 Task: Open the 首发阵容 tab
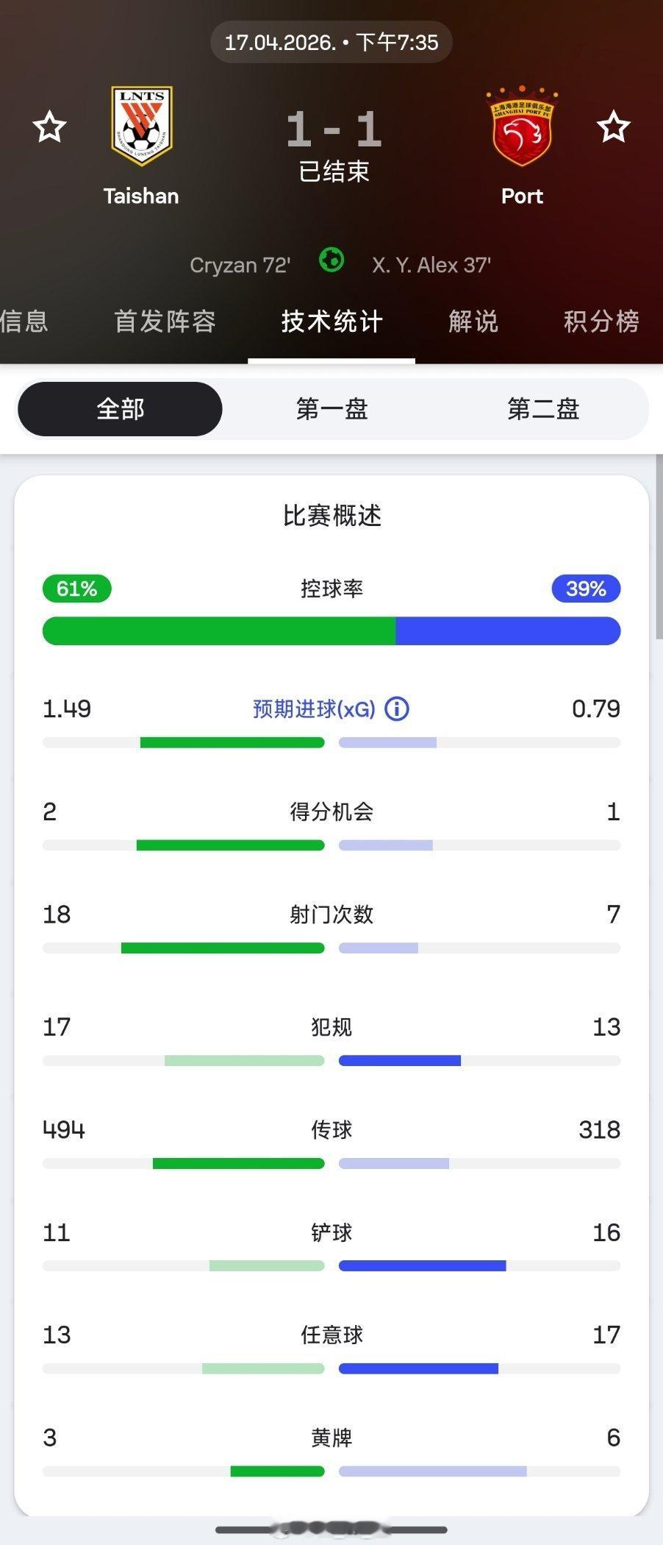coord(165,322)
